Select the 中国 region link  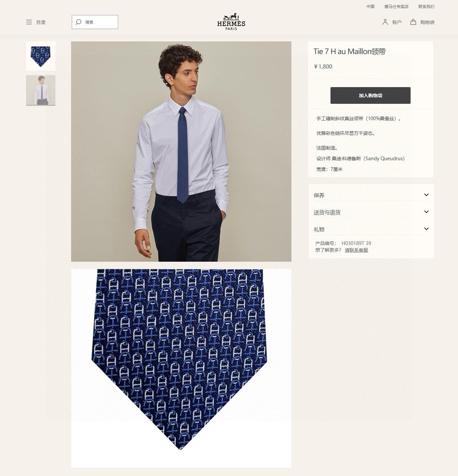[371, 6]
